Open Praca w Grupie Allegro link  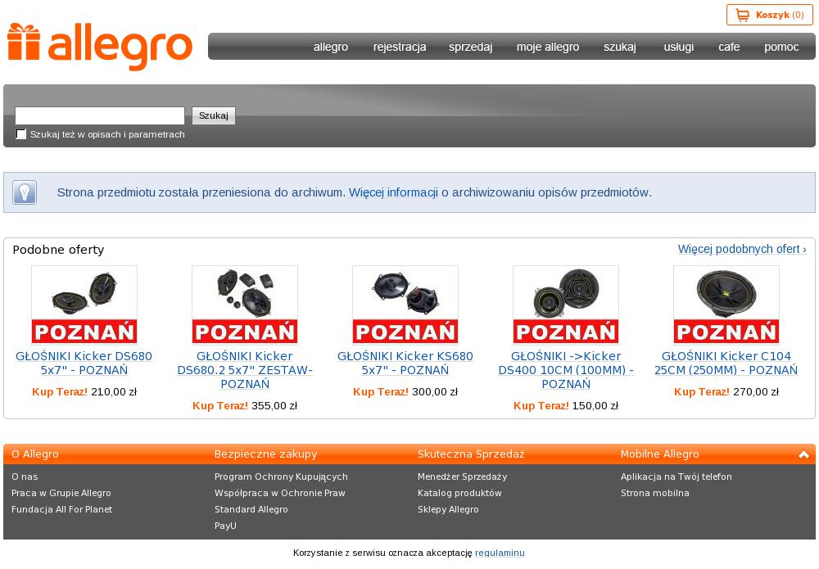pyautogui.click(x=61, y=494)
